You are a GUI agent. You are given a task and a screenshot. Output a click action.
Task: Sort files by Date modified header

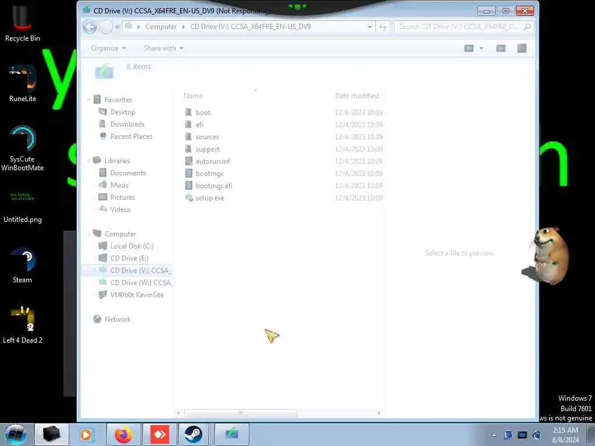(357, 96)
